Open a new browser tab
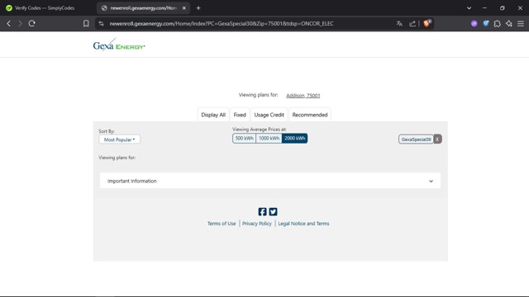Image resolution: width=529 pixels, height=297 pixels. tap(198, 7)
